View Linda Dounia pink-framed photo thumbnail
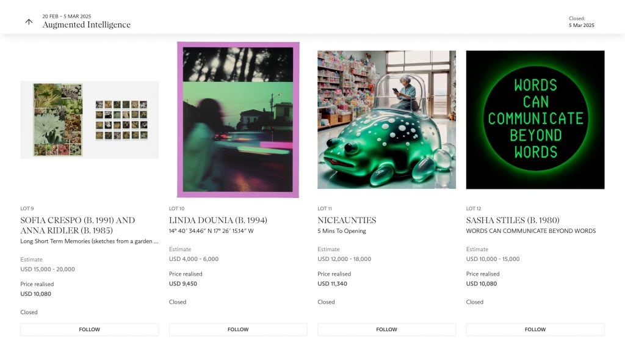This screenshot has height=352, width=625. (238, 120)
